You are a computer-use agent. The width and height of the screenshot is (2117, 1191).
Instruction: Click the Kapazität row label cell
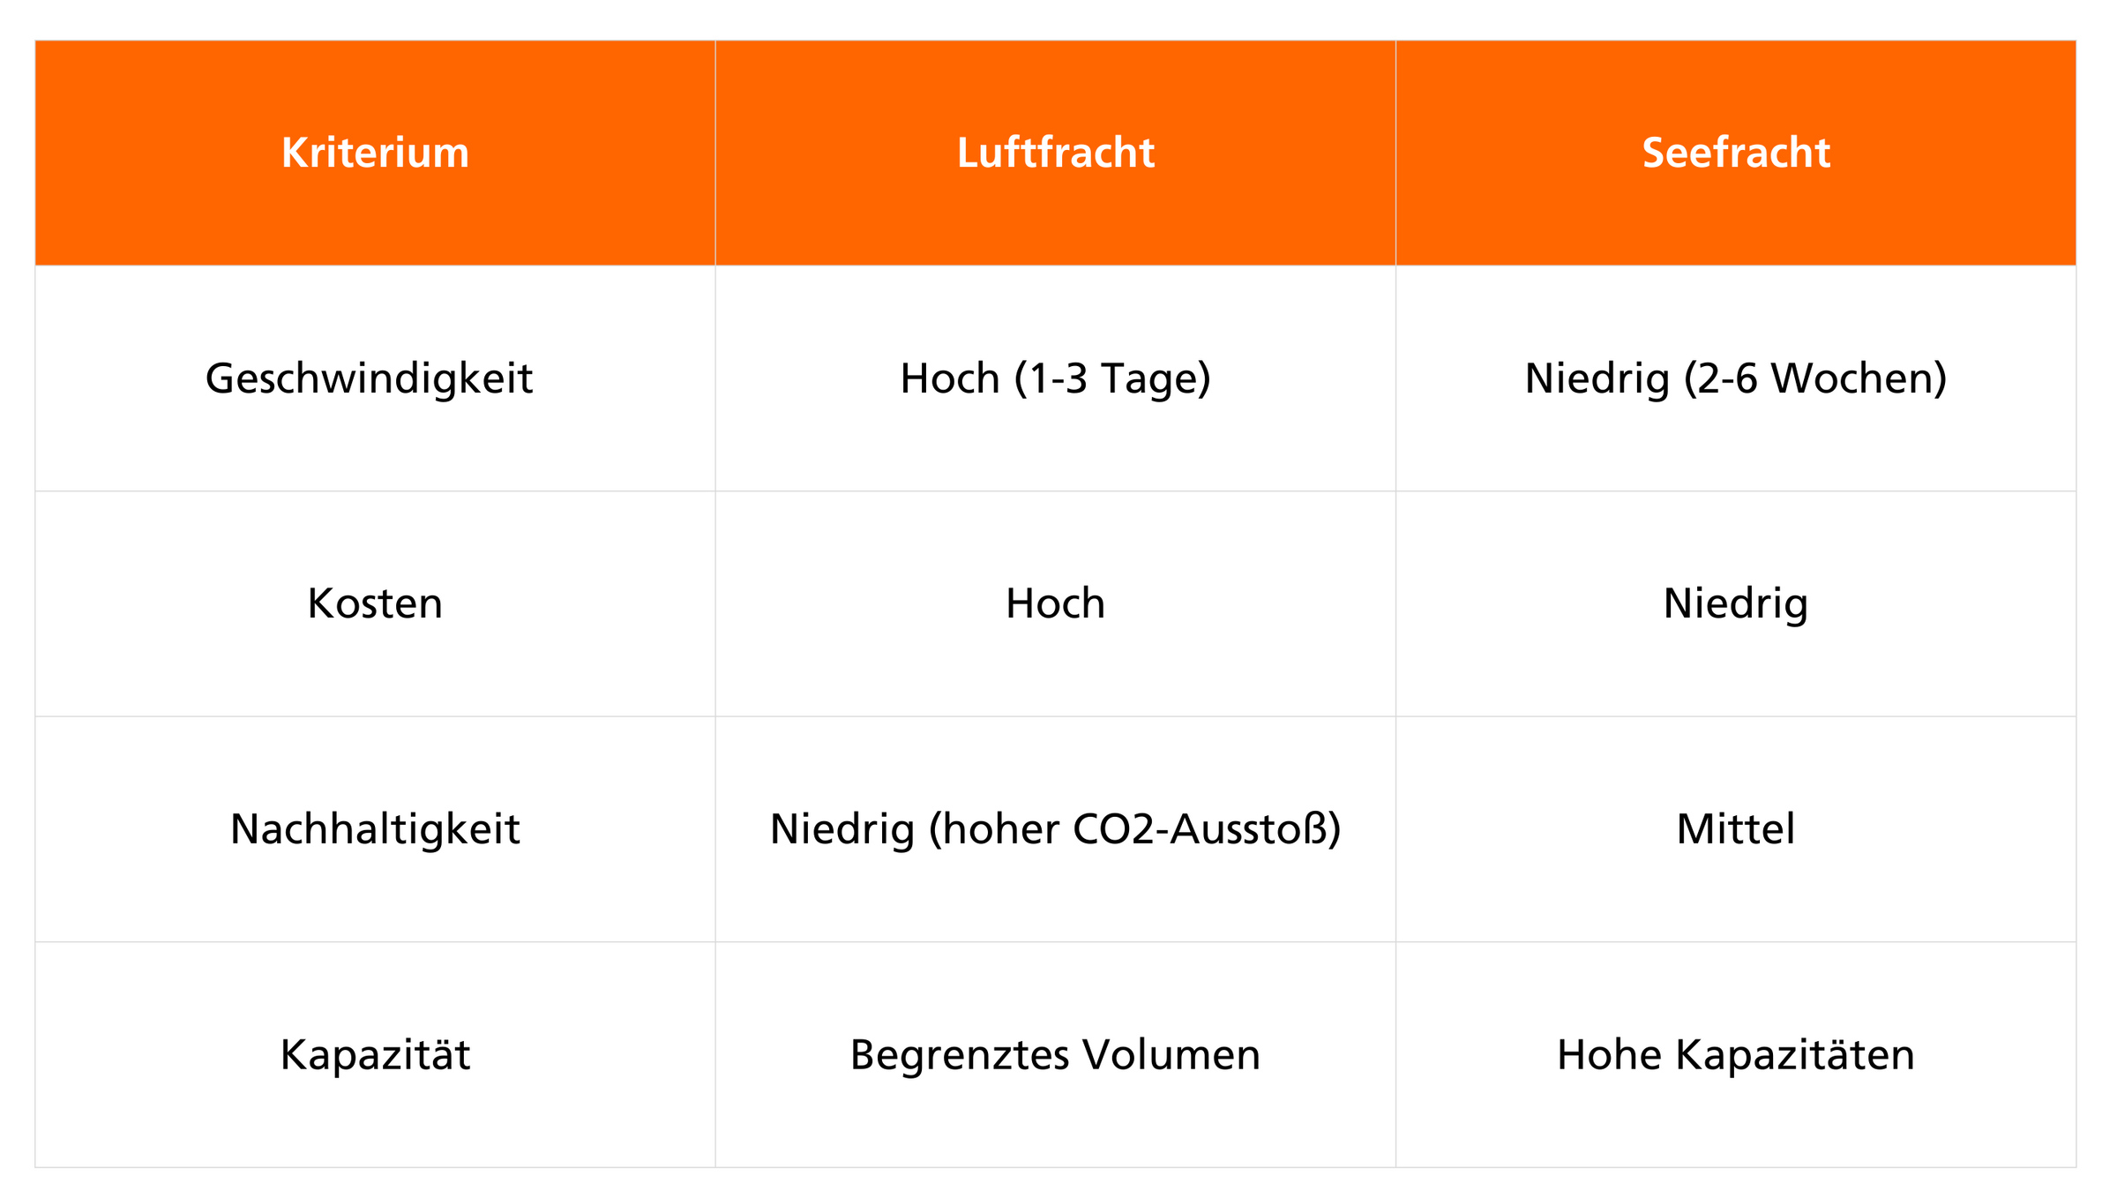(x=375, y=1054)
